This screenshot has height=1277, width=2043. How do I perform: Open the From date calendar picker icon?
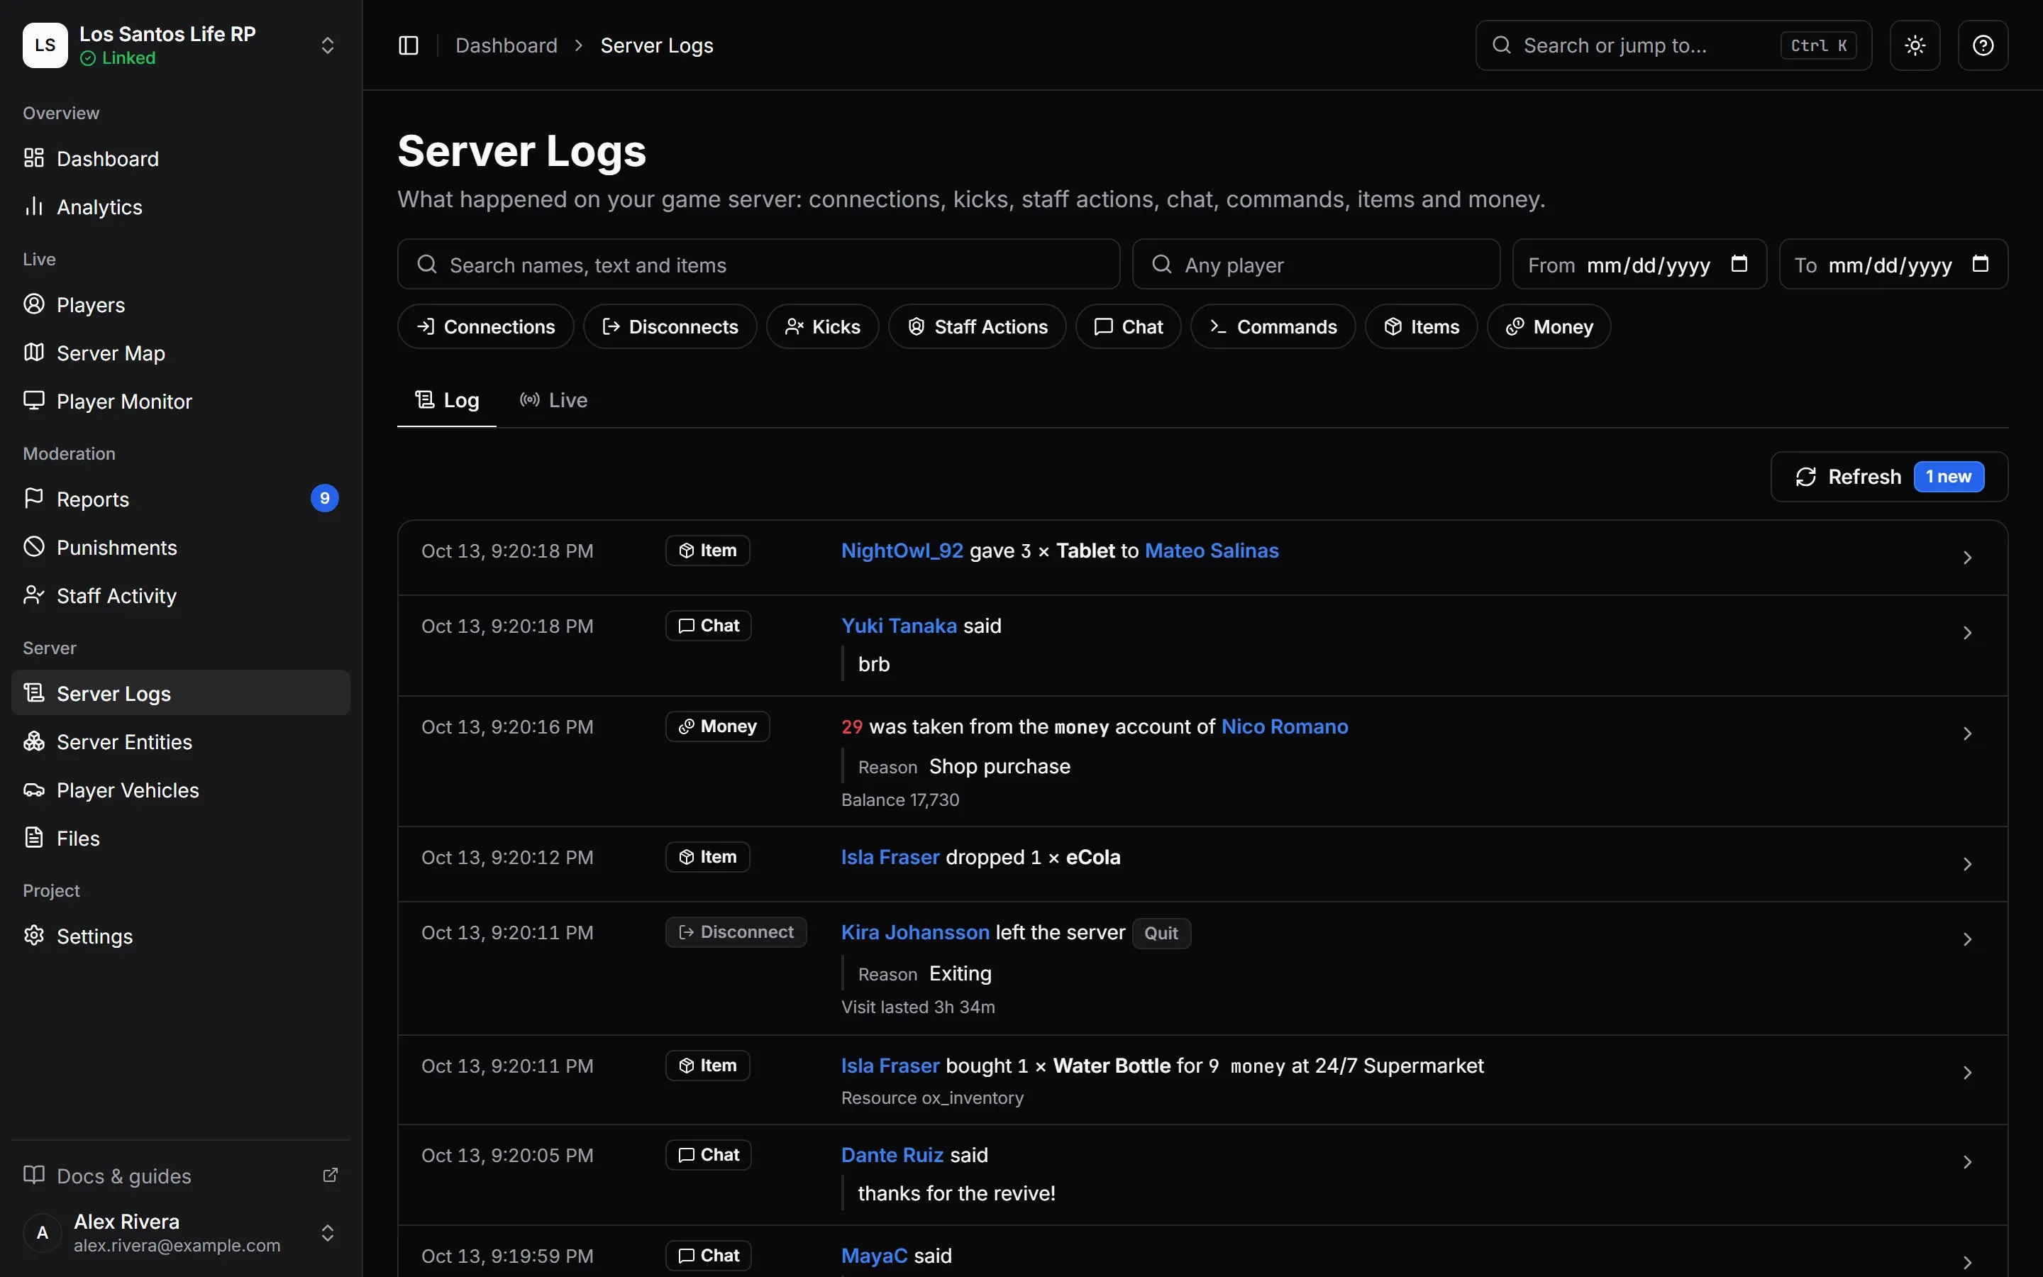click(1739, 265)
